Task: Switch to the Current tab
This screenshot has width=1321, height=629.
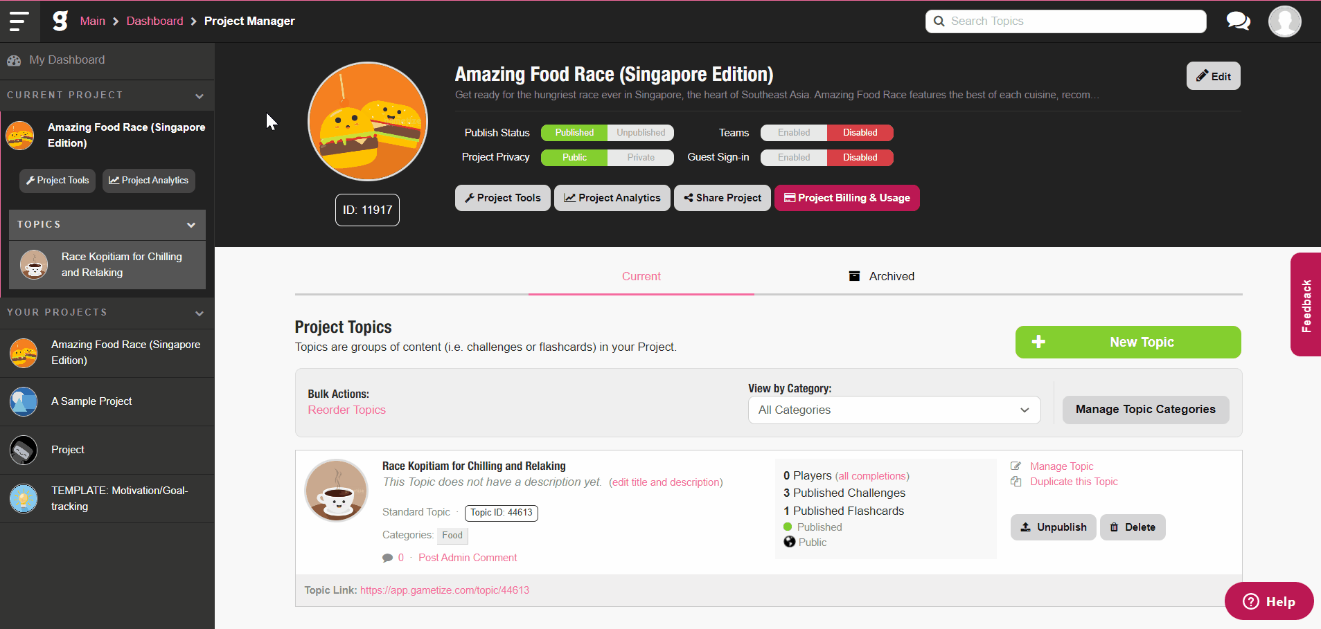Action: coord(641,276)
